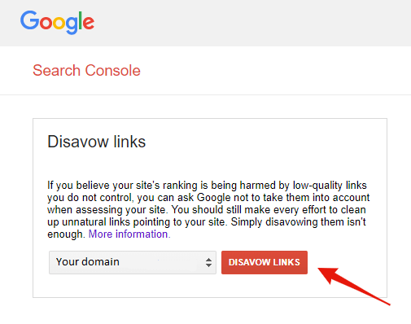Click the blue lowercase g in the logo
Viewport: 411px width, 324px height.
point(72,25)
